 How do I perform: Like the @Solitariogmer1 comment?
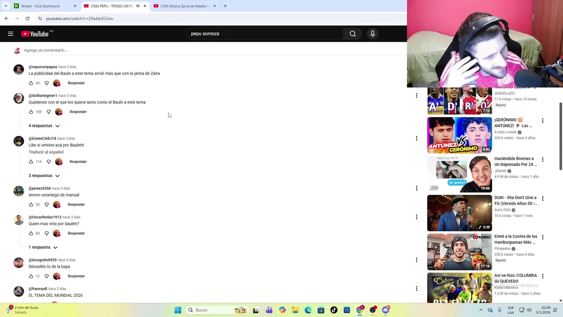pos(31,112)
